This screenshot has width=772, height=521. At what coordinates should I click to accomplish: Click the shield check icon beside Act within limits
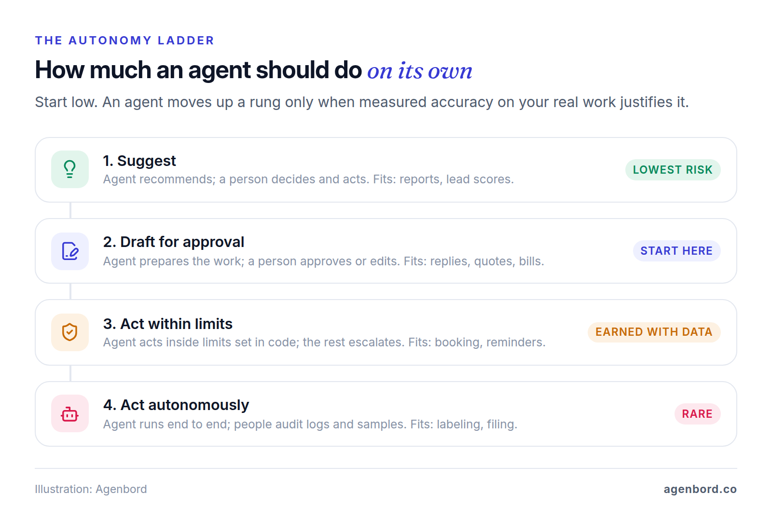click(70, 332)
